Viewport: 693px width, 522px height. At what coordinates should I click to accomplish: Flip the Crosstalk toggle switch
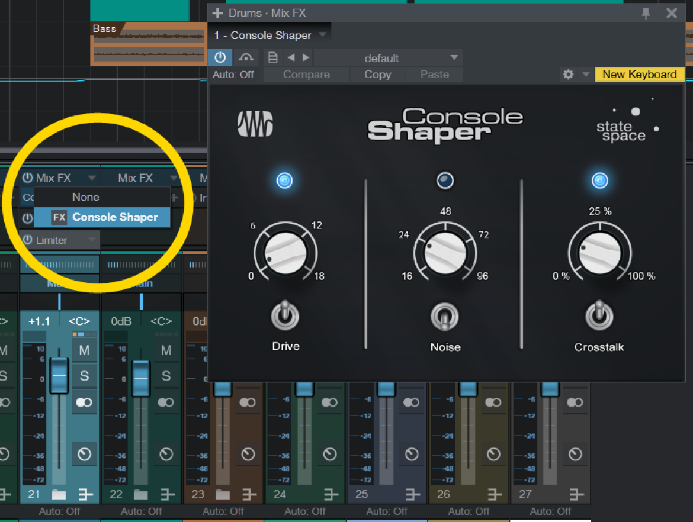click(599, 315)
